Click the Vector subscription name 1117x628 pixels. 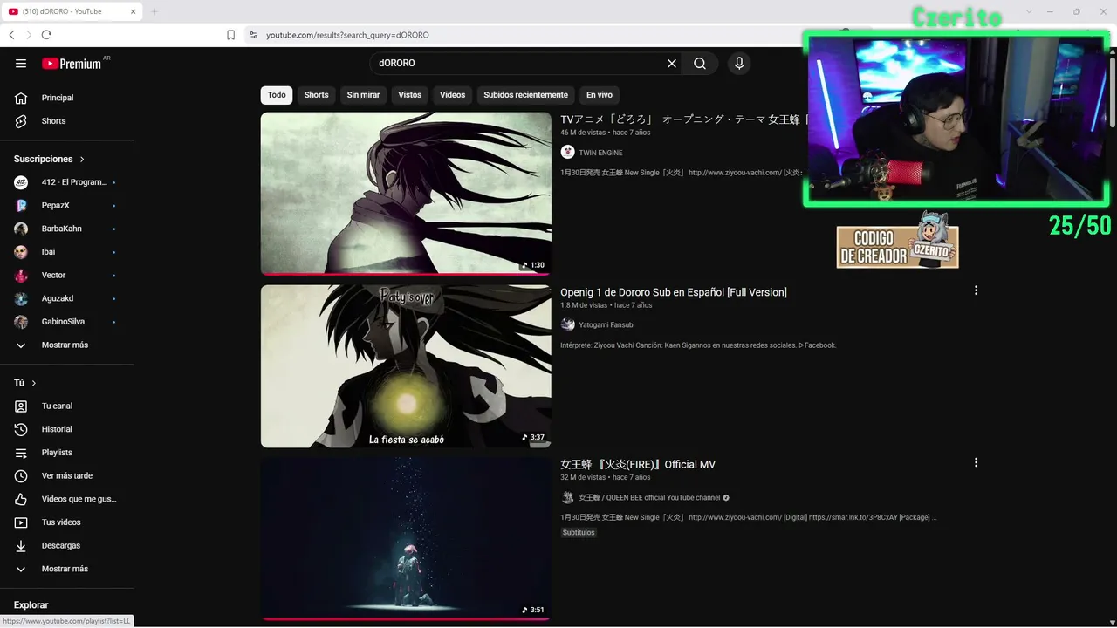53,276
